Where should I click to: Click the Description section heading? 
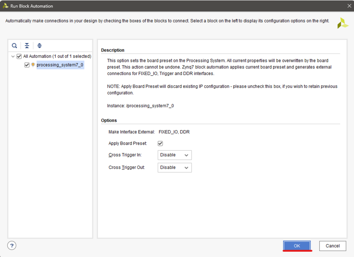tap(113, 50)
